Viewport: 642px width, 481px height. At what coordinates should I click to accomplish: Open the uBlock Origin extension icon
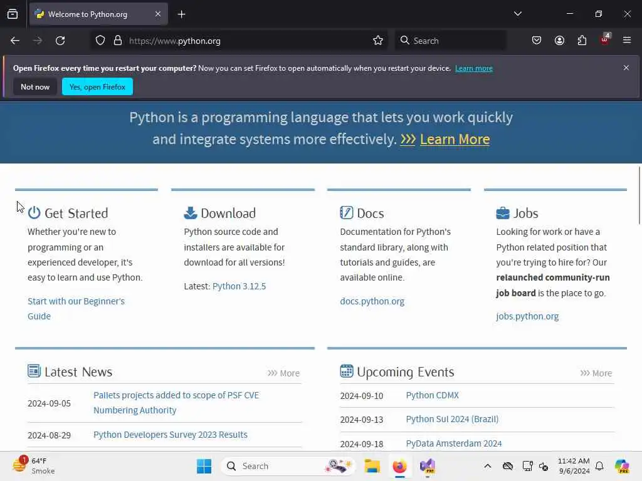point(605,39)
